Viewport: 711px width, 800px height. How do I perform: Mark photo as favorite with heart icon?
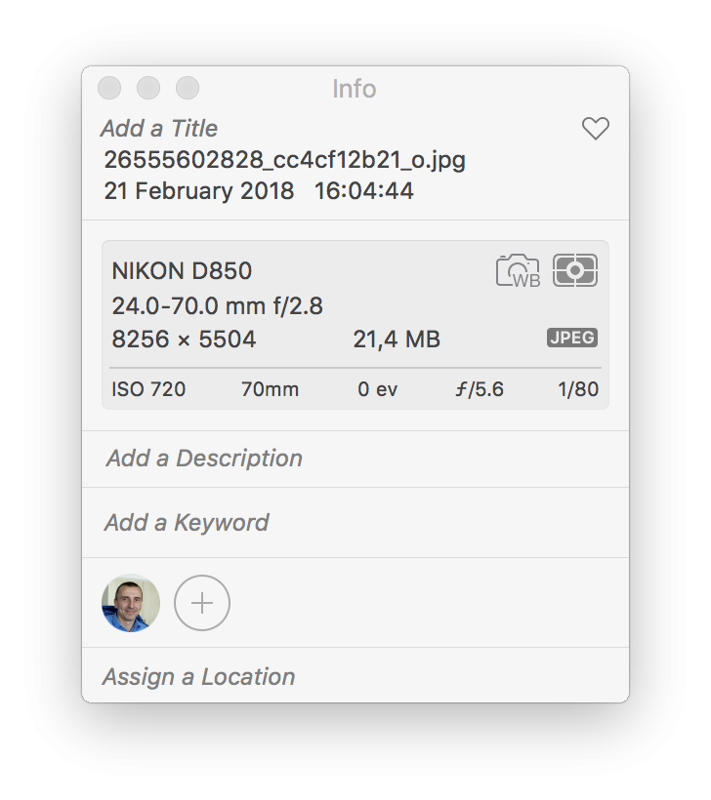click(x=596, y=128)
